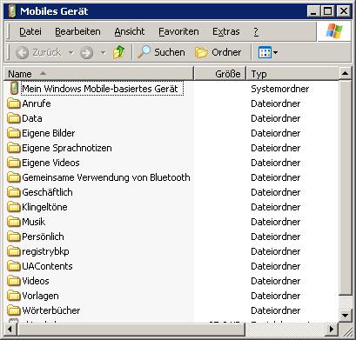
Task: Maximize the Mobiles Gerät window
Action: pos(327,11)
